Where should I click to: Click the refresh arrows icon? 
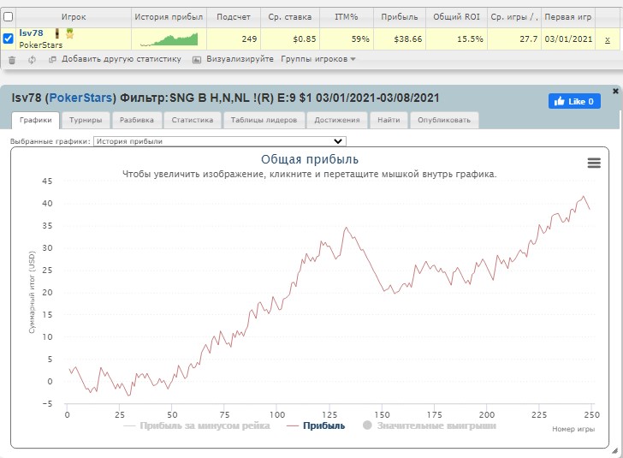tap(32, 60)
